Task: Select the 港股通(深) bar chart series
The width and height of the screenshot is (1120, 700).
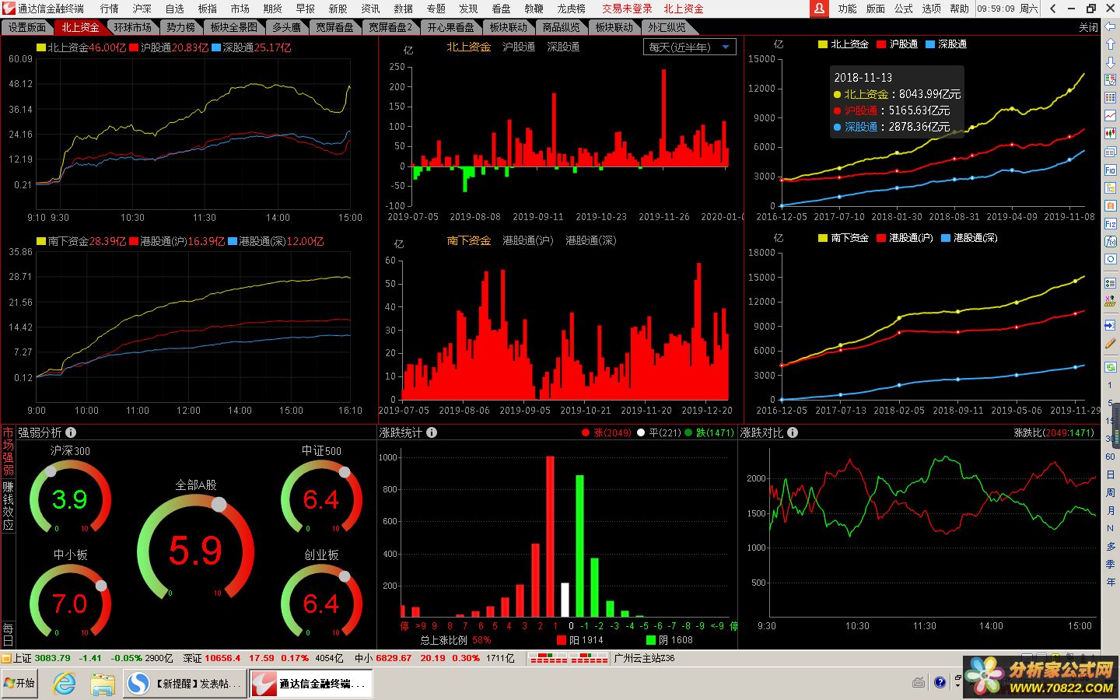Action: pyautogui.click(x=591, y=240)
